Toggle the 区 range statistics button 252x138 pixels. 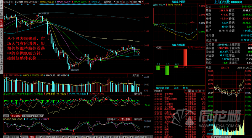128,2
